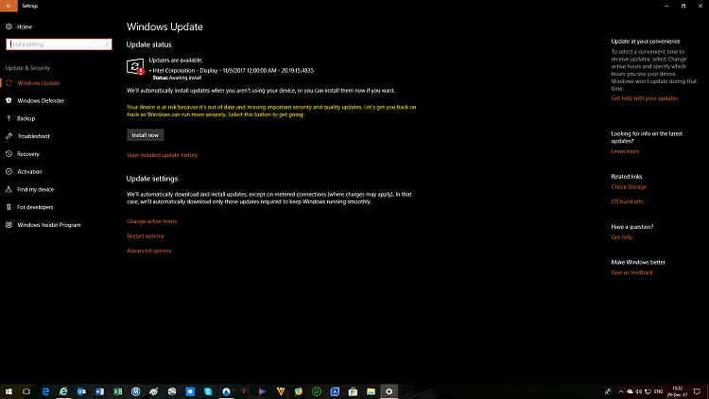
Task: Open View installed update history
Action: pyautogui.click(x=162, y=155)
